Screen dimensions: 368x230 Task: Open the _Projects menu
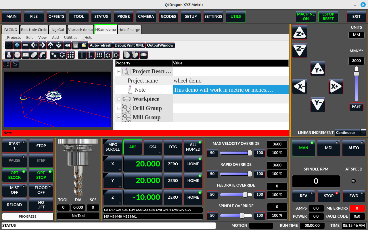[x=13, y=37]
